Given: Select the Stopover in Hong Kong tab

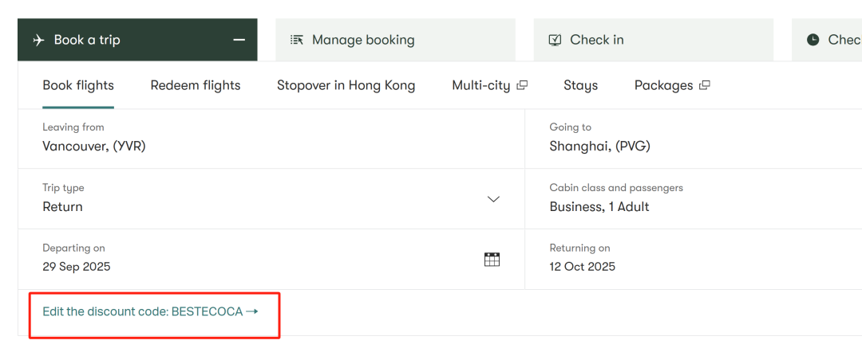Looking at the screenshot, I should tap(346, 85).
